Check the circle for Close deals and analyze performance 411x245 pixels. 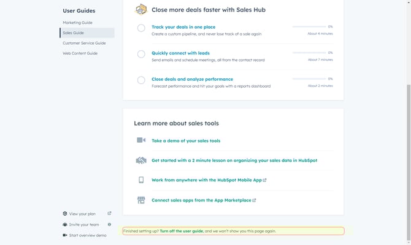pyautogui.click(x=141, y=80)
